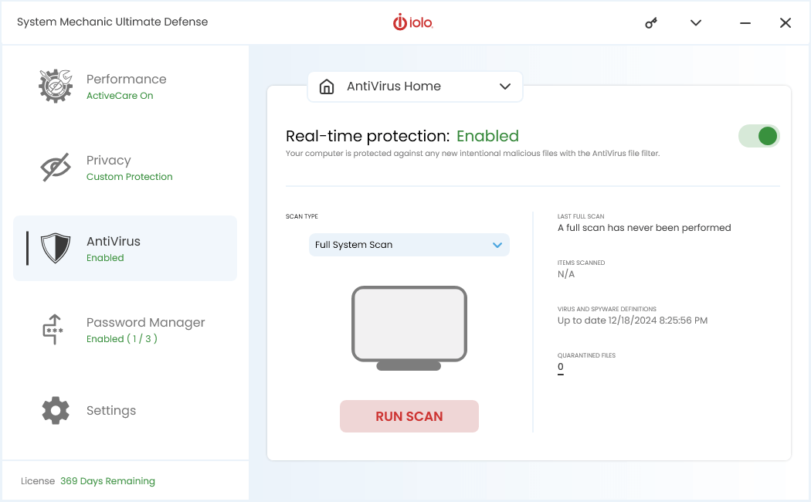Open the chevron menu in the title bar
The width and height of the screenshot is (811, 502).
coord(695,23)
